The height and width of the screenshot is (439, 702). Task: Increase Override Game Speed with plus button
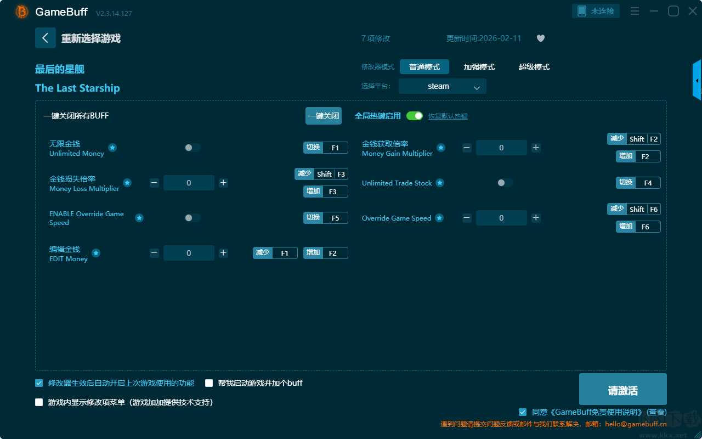pos(536,218)
